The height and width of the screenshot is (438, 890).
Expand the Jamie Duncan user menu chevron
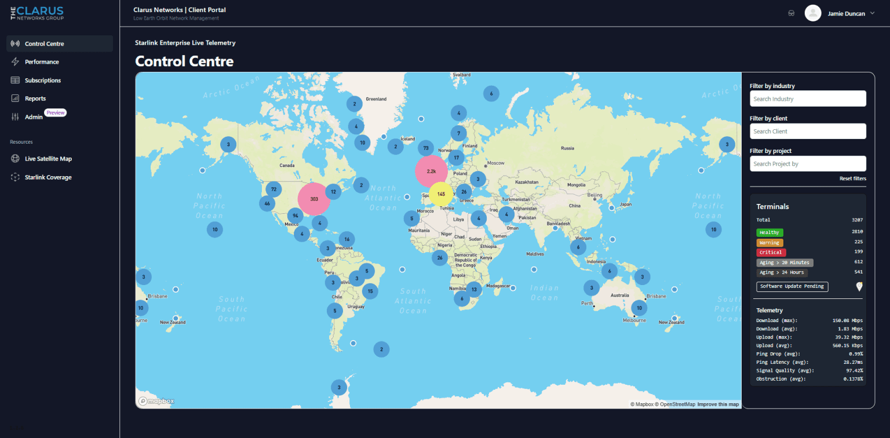click(x=873, y=13)
